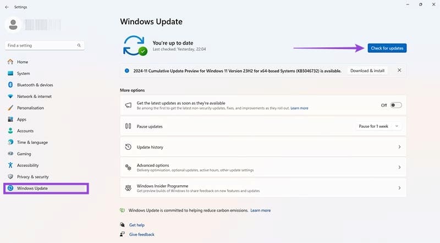Viewport: 440px width, 243px height.
Task: Open the Apps settings section
Action: (x=21, y=119)
